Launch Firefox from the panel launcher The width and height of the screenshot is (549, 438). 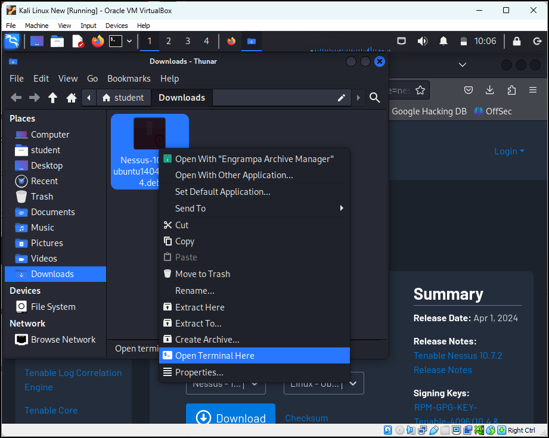(98, 41)
